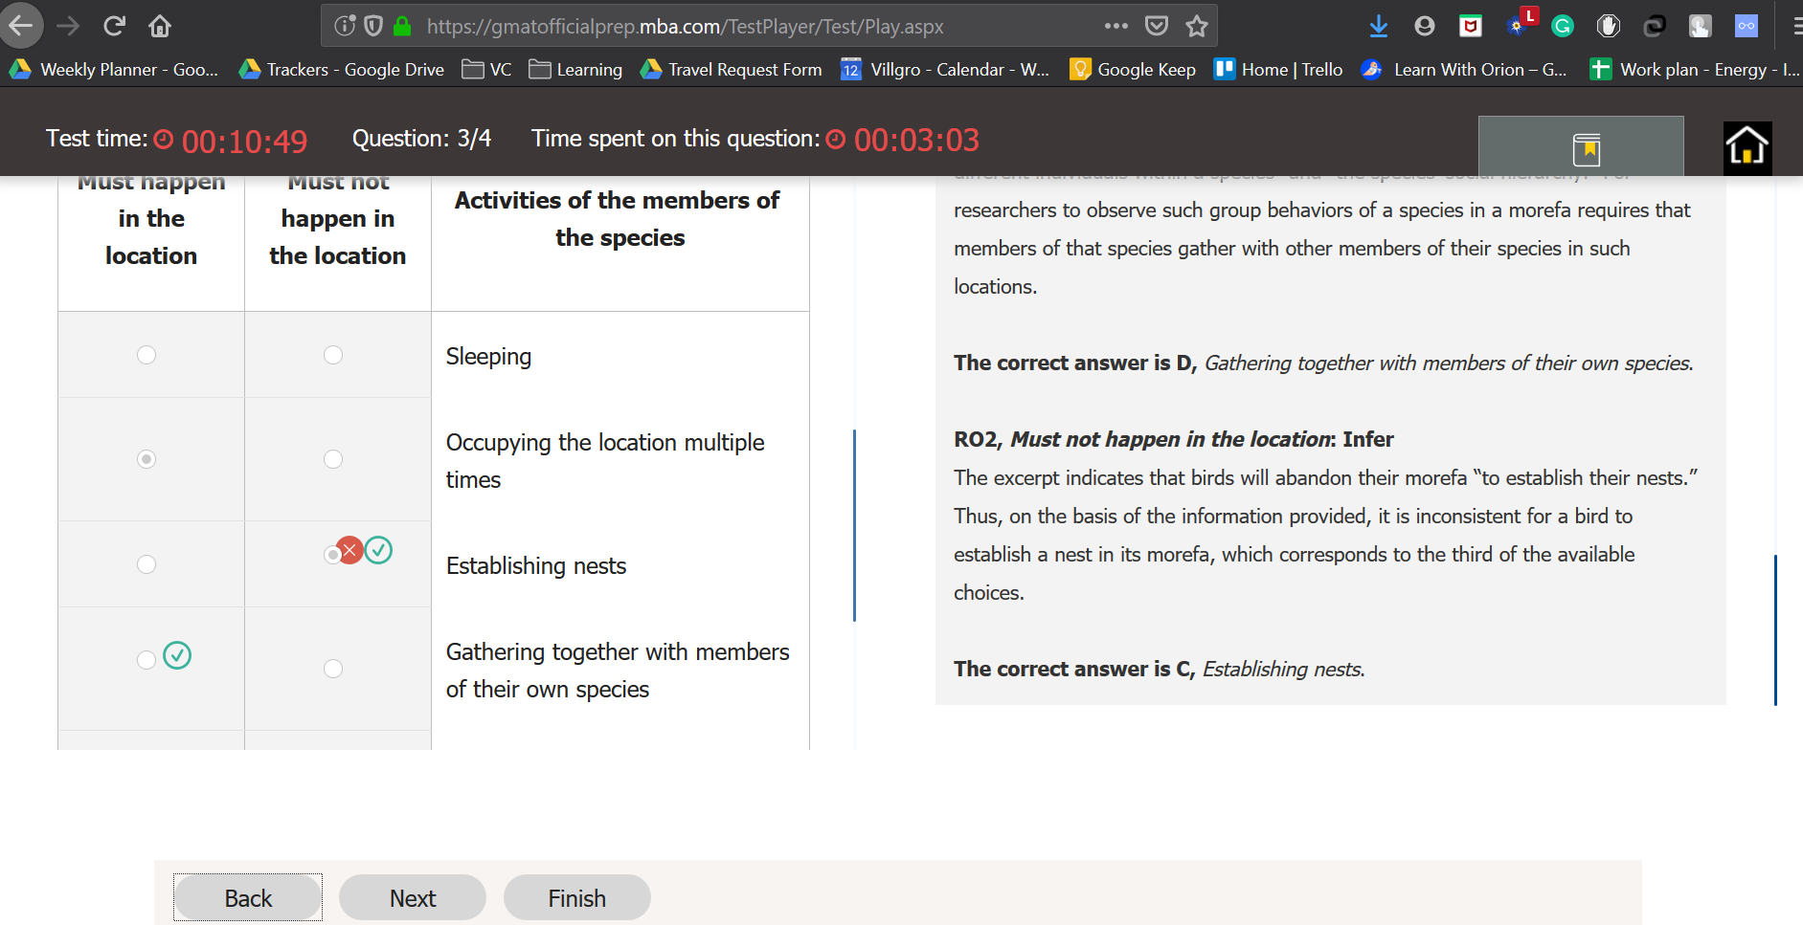Screen dimensions: 1803x925
Task: Click the test home icon
Action: [1747, 148]
